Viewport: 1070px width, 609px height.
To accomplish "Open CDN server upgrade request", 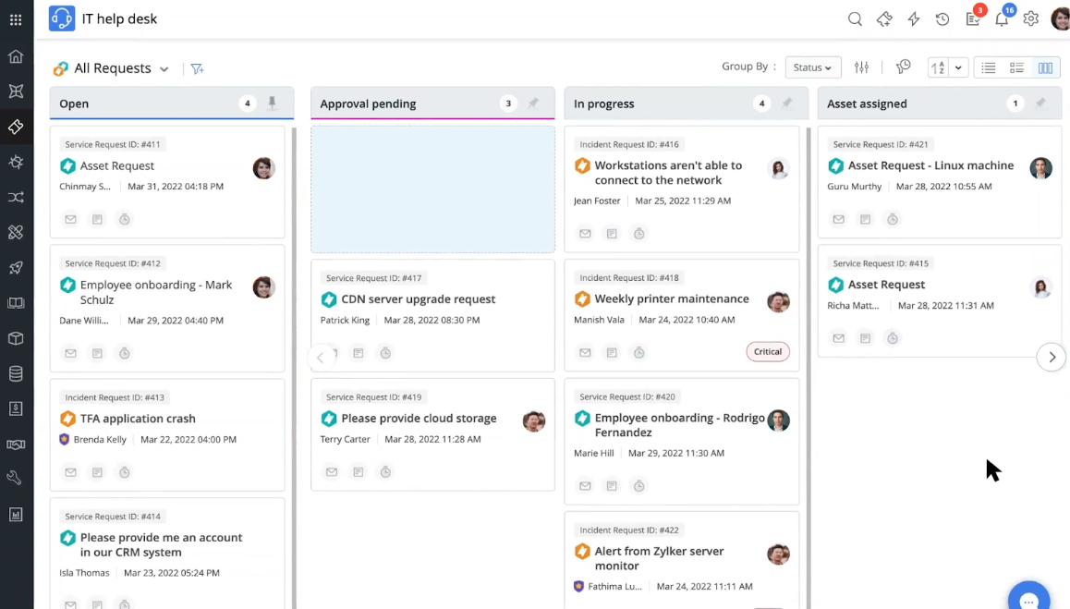I will 419,299.
